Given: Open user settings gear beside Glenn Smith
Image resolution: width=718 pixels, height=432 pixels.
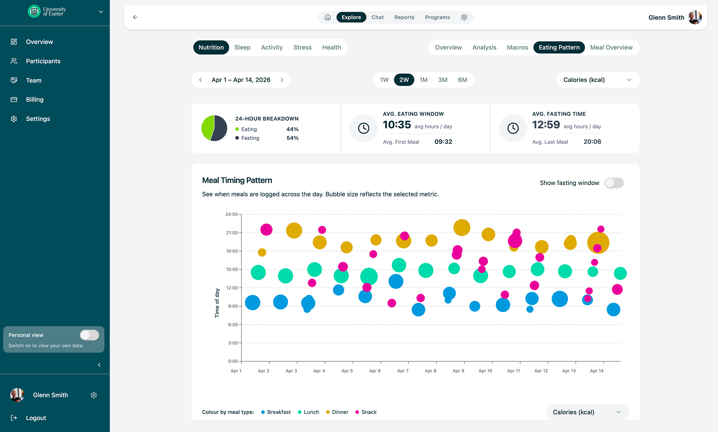Looking at the screenshot, I should [94, 395].
